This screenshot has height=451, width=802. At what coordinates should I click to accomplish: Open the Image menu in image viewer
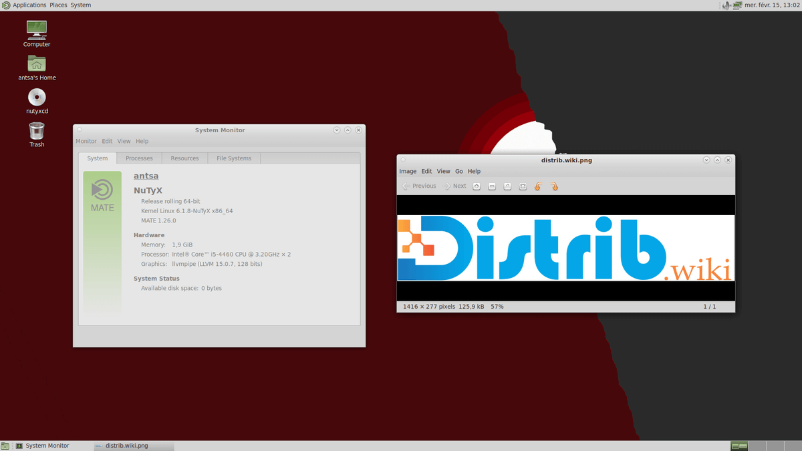click(408, 172)
